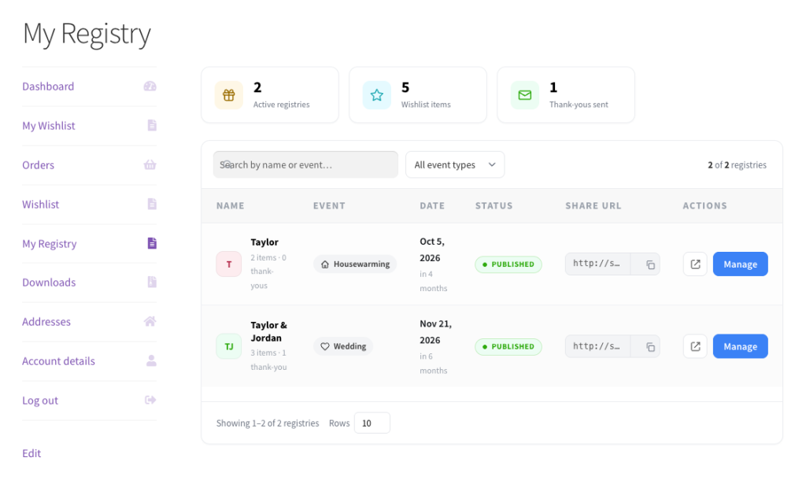Viewport: 806px width, 480px height.
Task: Open the Orders link
Action: click(38, 165)
